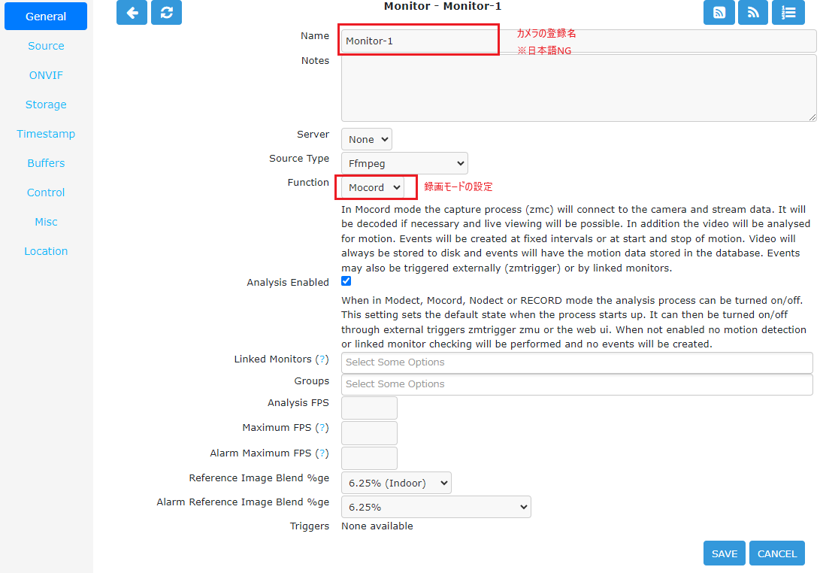
Task: Click the squared RSS feed icon
Action: 719,13
